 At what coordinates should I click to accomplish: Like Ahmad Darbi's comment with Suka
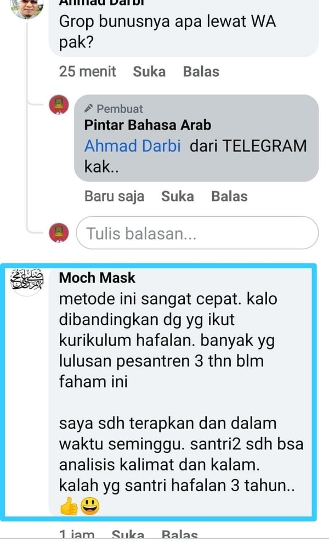tap(149, 72)
